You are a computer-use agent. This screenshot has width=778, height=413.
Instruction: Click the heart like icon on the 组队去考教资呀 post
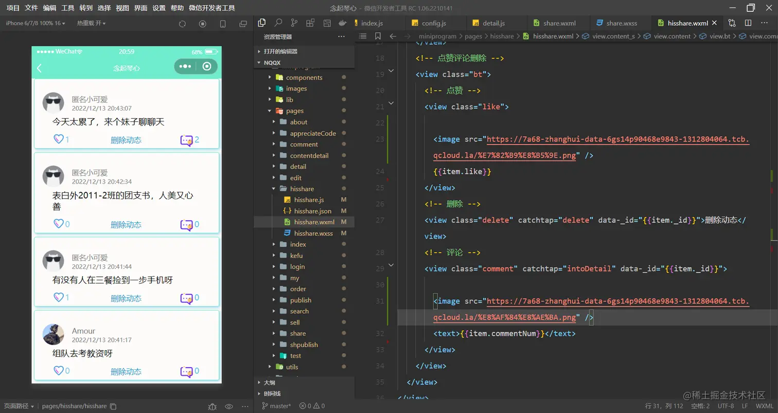[x=58, y=371]
